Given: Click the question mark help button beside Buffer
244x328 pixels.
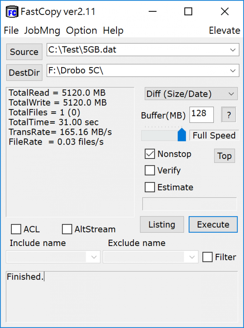Looking at the screenshot, I should [x=229, y=115].
